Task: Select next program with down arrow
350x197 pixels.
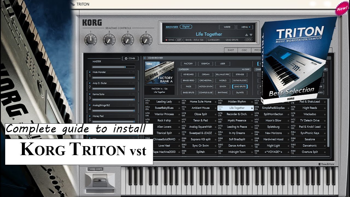Action: point(251,35)
